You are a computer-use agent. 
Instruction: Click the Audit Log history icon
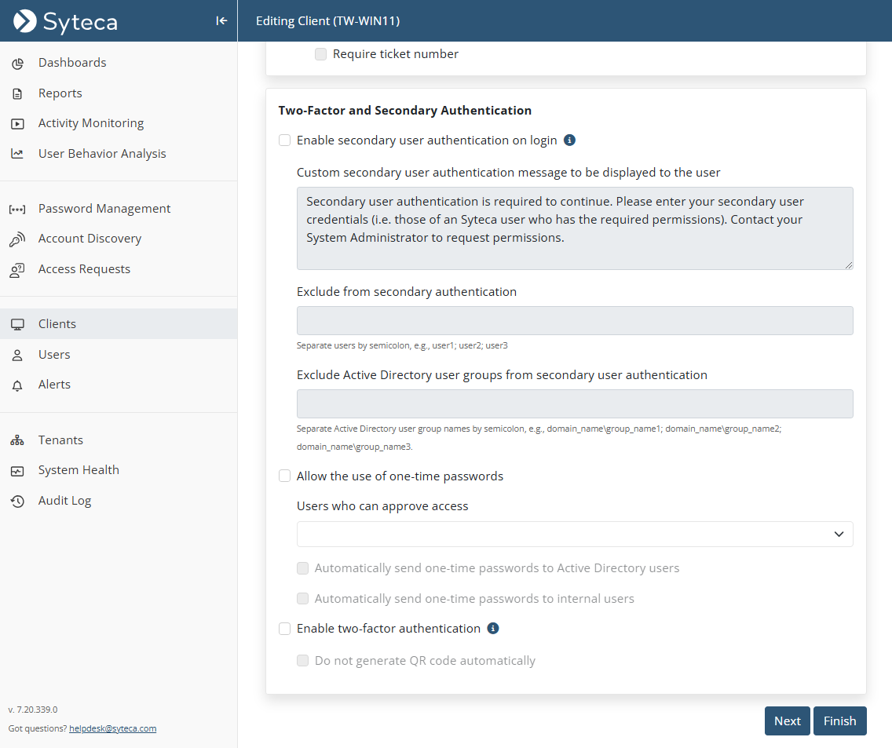click(x=17, y=502)
